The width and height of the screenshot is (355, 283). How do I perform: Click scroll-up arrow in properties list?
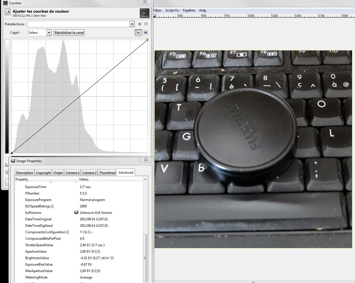(145, 179)
